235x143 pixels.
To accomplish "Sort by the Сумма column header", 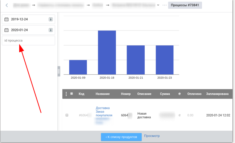I will 165,94.
